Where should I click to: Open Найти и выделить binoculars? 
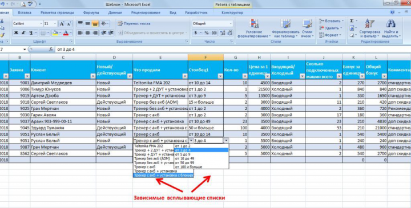click(x=390, y=28)
